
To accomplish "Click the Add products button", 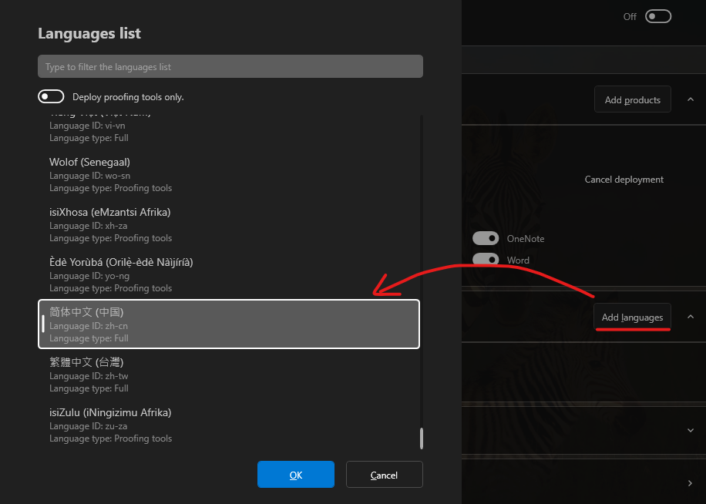I will pos(632,99).
